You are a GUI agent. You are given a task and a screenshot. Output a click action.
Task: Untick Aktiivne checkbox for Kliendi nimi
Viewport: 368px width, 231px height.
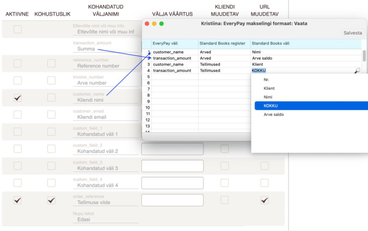[18, 98]
